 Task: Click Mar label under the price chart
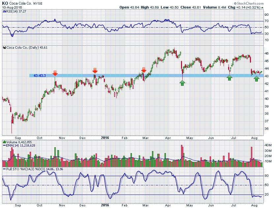[x=145, y=138]
